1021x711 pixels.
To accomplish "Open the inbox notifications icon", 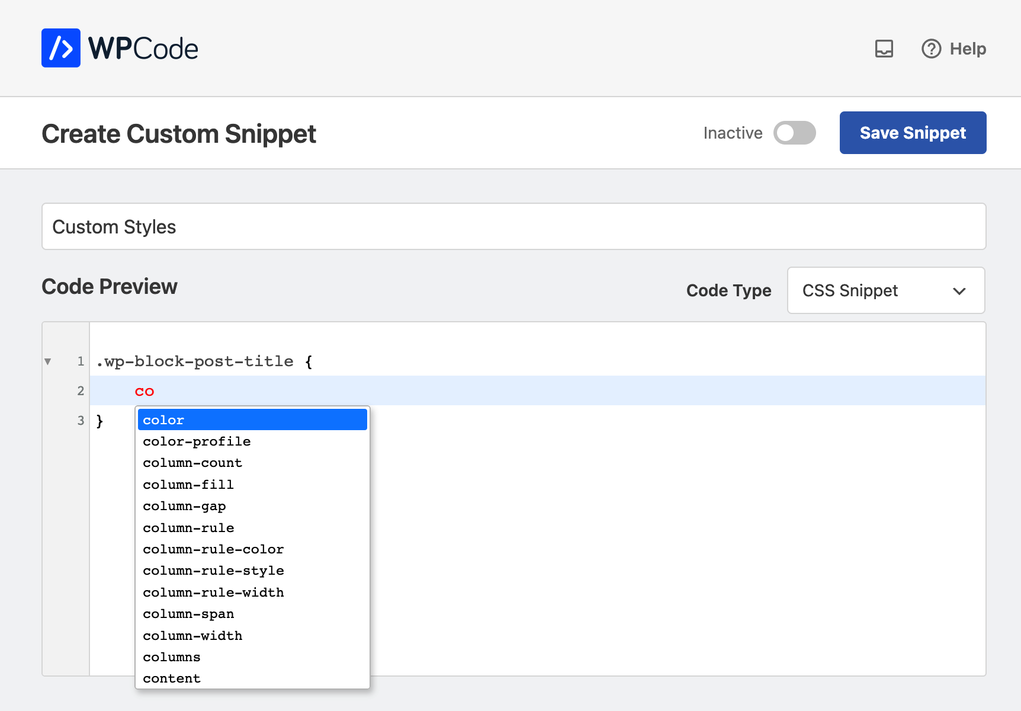I will coord(884,49).
